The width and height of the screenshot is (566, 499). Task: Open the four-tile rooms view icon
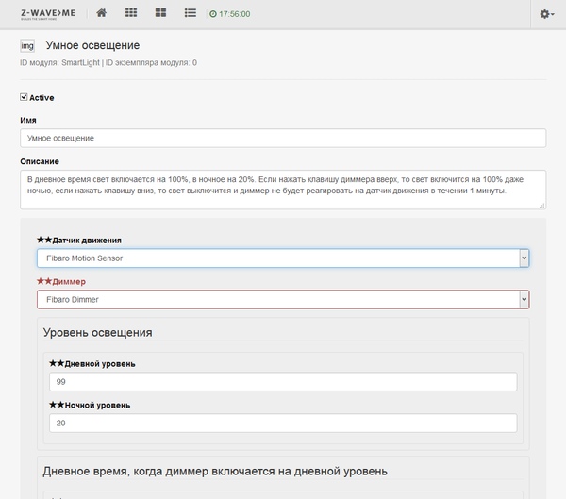pos(160,13)
